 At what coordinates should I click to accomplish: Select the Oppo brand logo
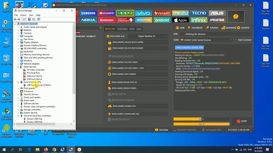click(x=125, y=13)
